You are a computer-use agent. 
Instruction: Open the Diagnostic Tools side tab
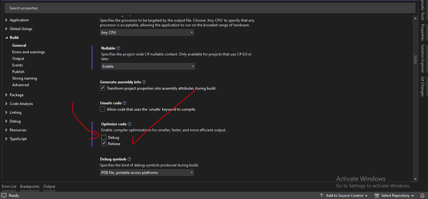coord(423,10)
